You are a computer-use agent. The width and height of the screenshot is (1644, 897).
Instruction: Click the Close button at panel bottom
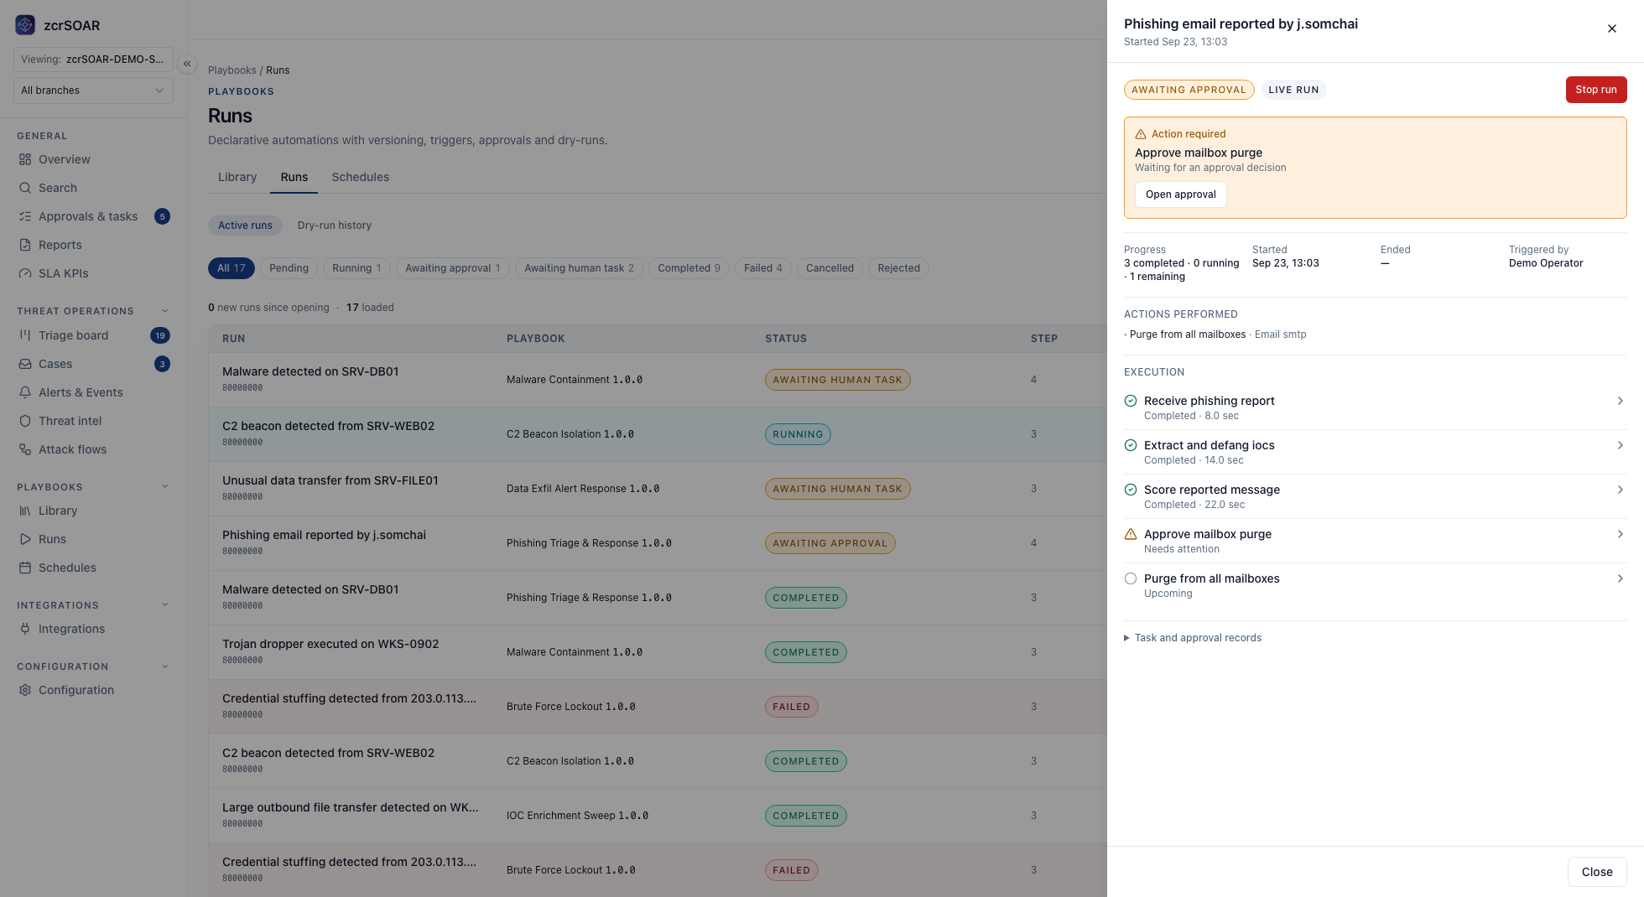point(1597,872)
